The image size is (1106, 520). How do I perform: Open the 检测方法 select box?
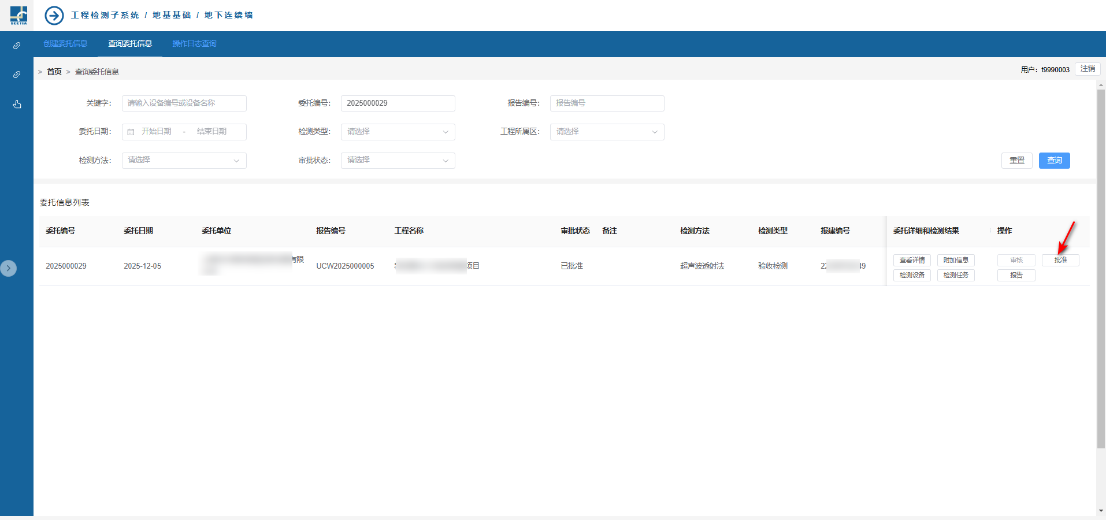coord(184,160)
